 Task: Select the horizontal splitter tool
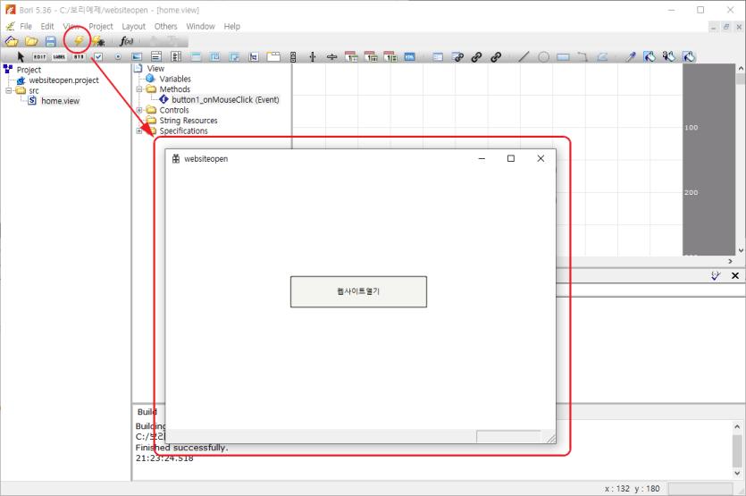coord(332,56)
